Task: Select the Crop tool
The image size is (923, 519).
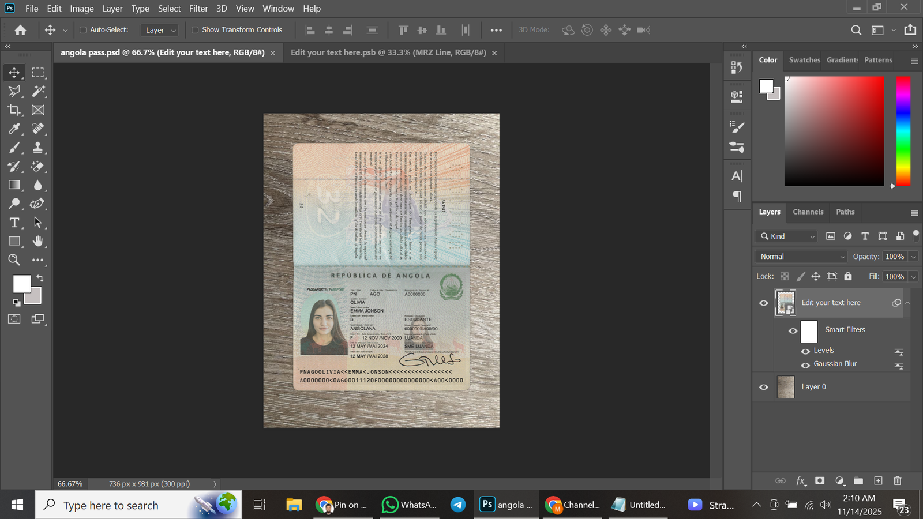Action: tap(14, 110)
